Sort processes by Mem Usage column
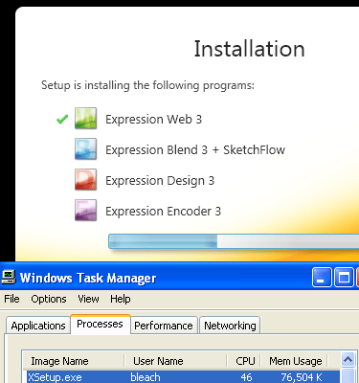359x383 pixels. [x=294, y=361]
